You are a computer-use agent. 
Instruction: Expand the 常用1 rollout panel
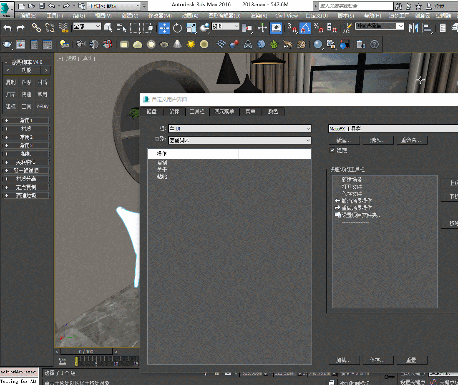point(26,120)
